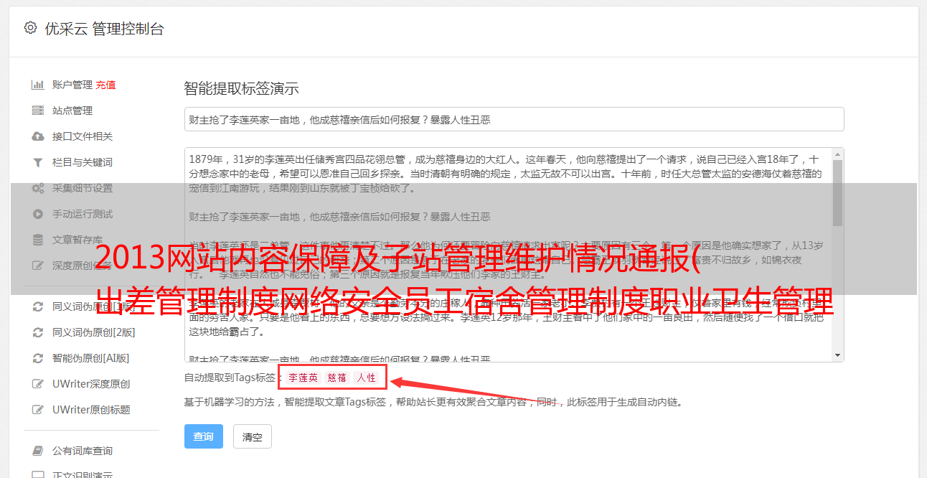
Task: Click the article title input field
Action: pyautogui.click(x=514, y=119)
